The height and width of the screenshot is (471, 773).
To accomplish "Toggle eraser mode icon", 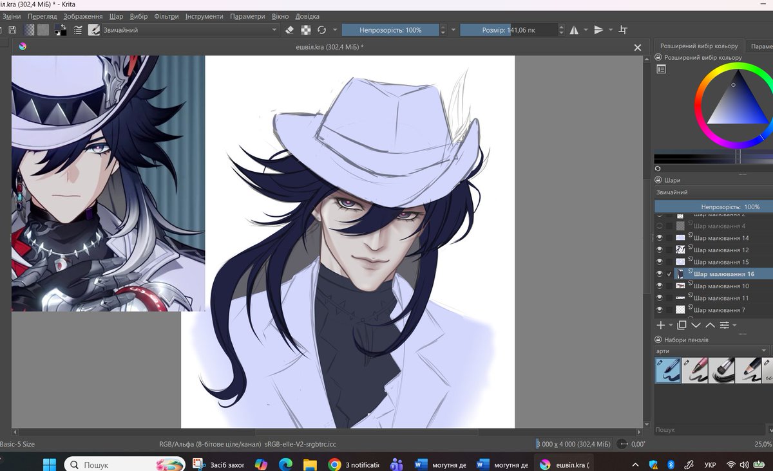I will point(289,30).
